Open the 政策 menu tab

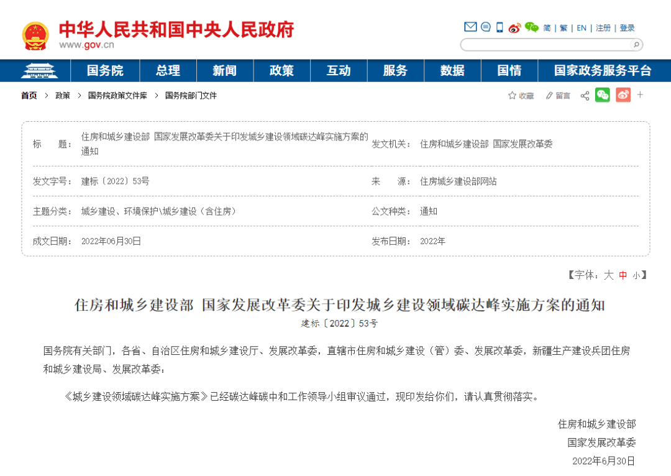[281, 71]
